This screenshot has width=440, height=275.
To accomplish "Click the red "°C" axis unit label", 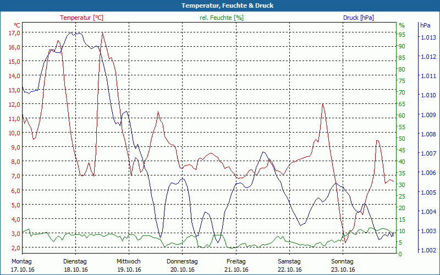I will (16, 25).
